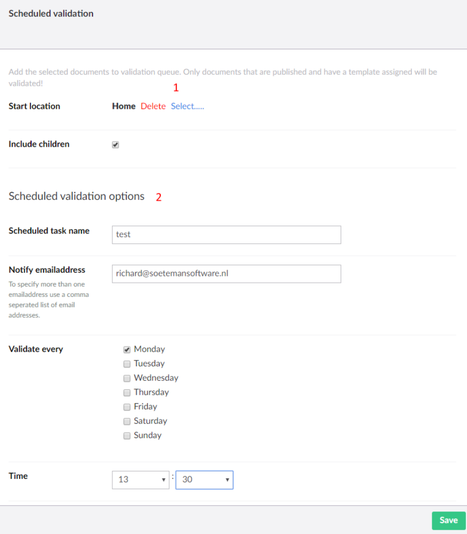This screenshot has height=534, width=467.
Task: Click into the Notify emailaddress field
Action: 226,274
